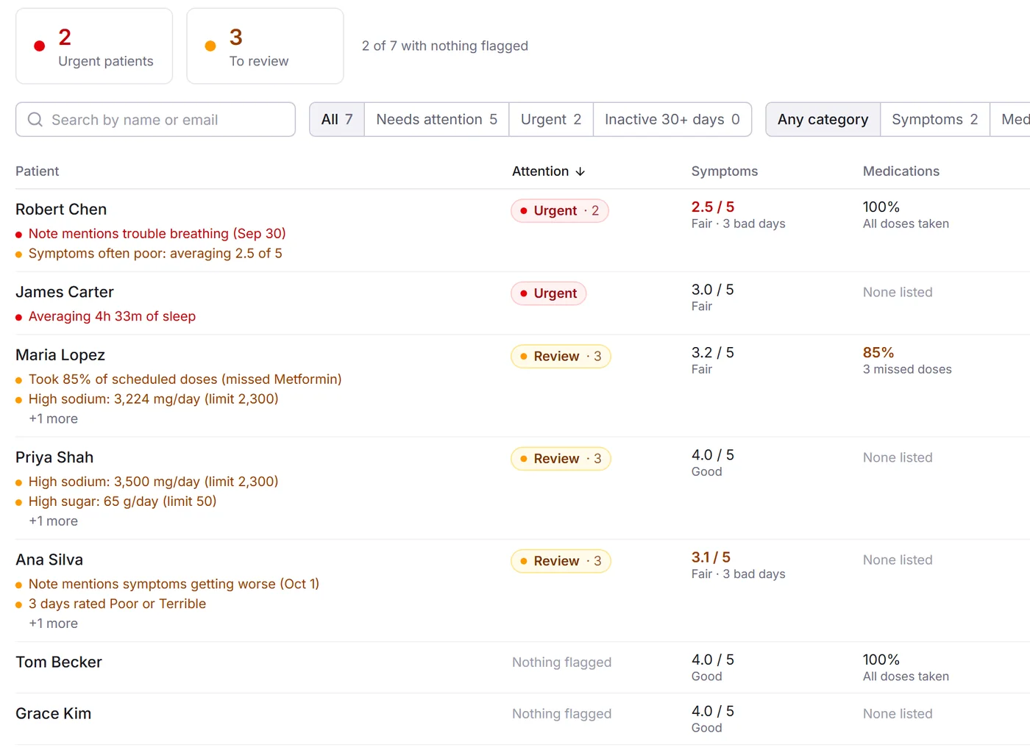Open the Urgent patients summary card
Viewport: 1030px width, 750px height.
point(94,46)
